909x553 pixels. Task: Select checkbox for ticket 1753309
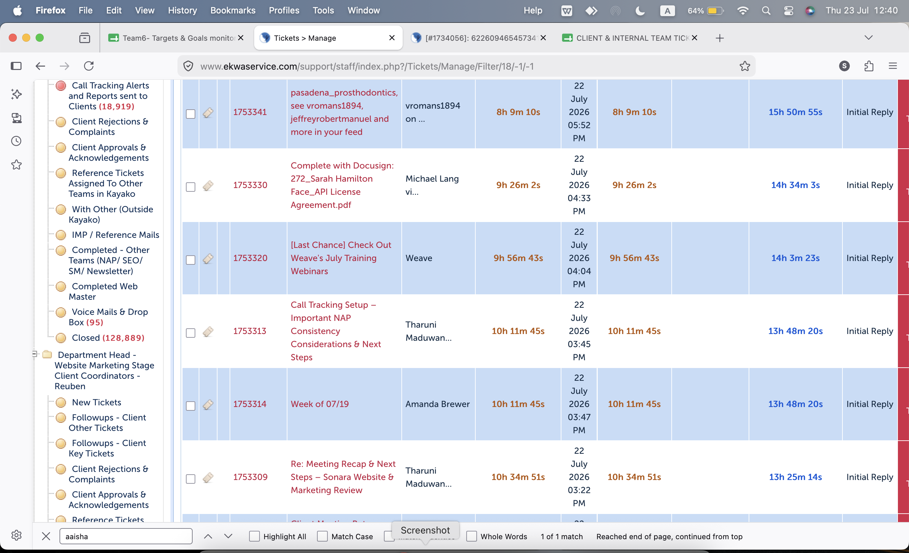(190, 479)
